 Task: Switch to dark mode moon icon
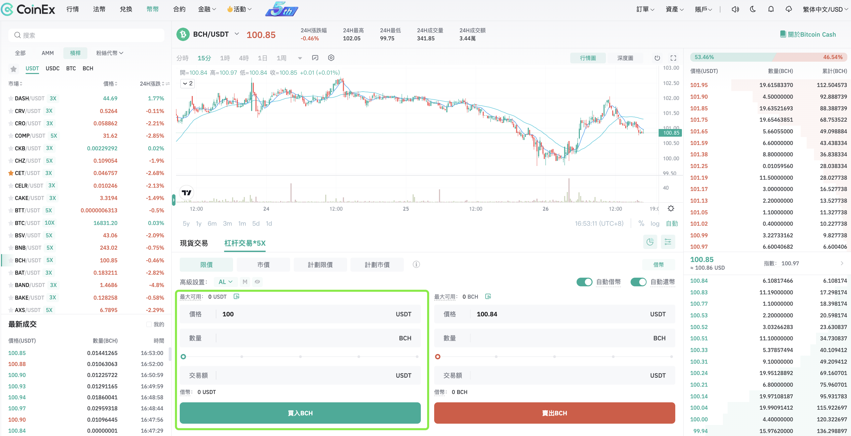[x=753, y=9]
